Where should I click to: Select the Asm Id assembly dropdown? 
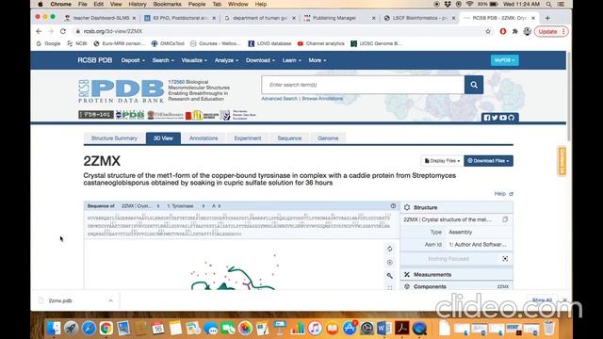478,245
